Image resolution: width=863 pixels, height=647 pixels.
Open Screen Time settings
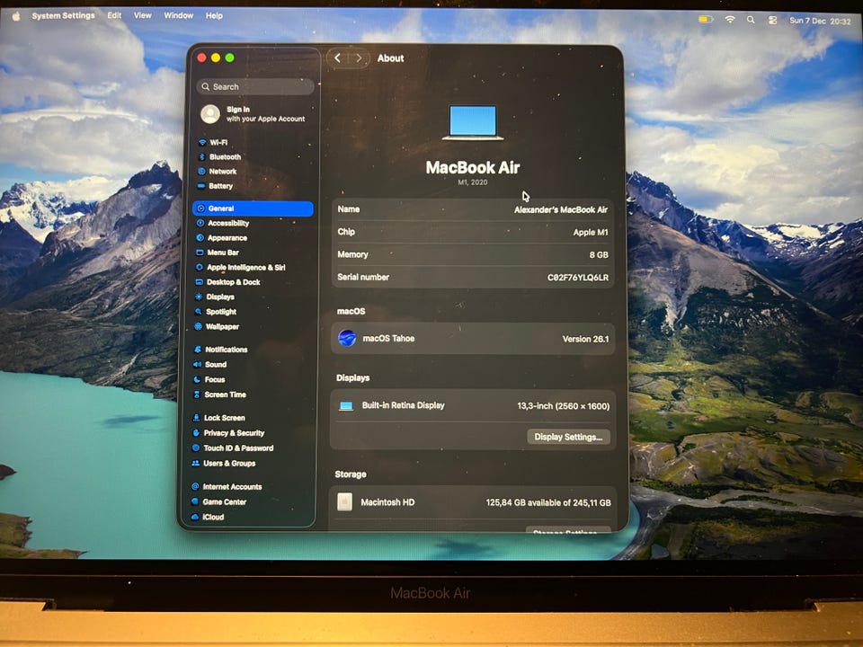[x=219, y=395]
